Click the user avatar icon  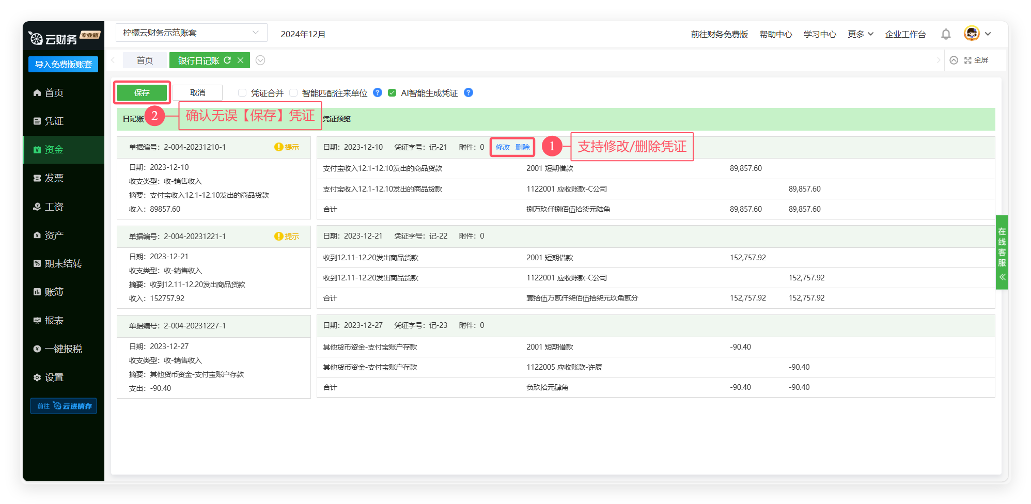coord(972,34)
